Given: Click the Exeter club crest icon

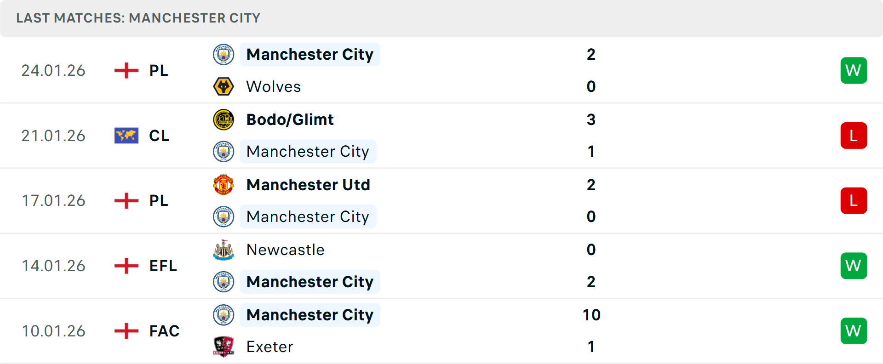Looking at the screenshot, I should [224, 347].
